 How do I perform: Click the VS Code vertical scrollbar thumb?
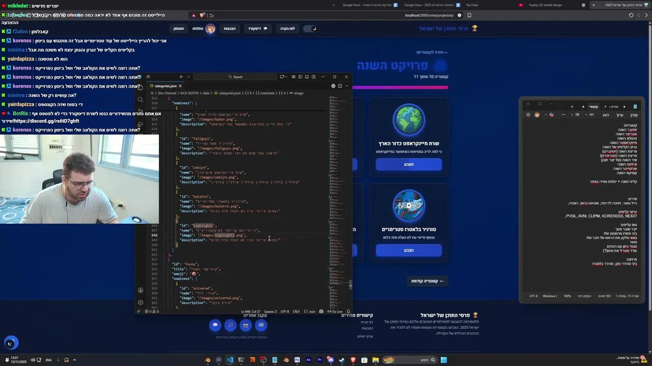coord(350,285)
